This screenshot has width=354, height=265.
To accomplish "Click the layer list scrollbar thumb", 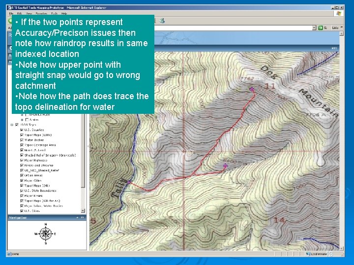I will tap(83, 151).
